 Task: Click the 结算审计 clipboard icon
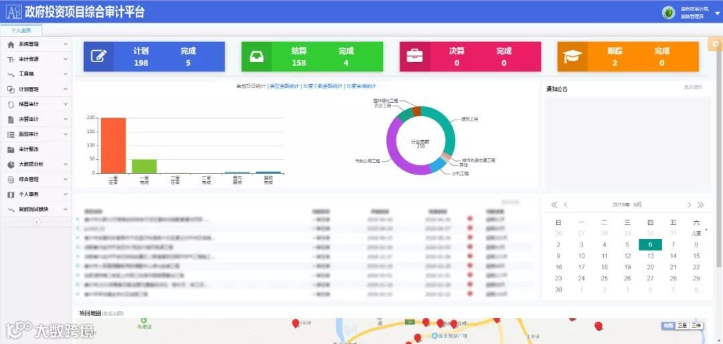[x=11, y=104]
